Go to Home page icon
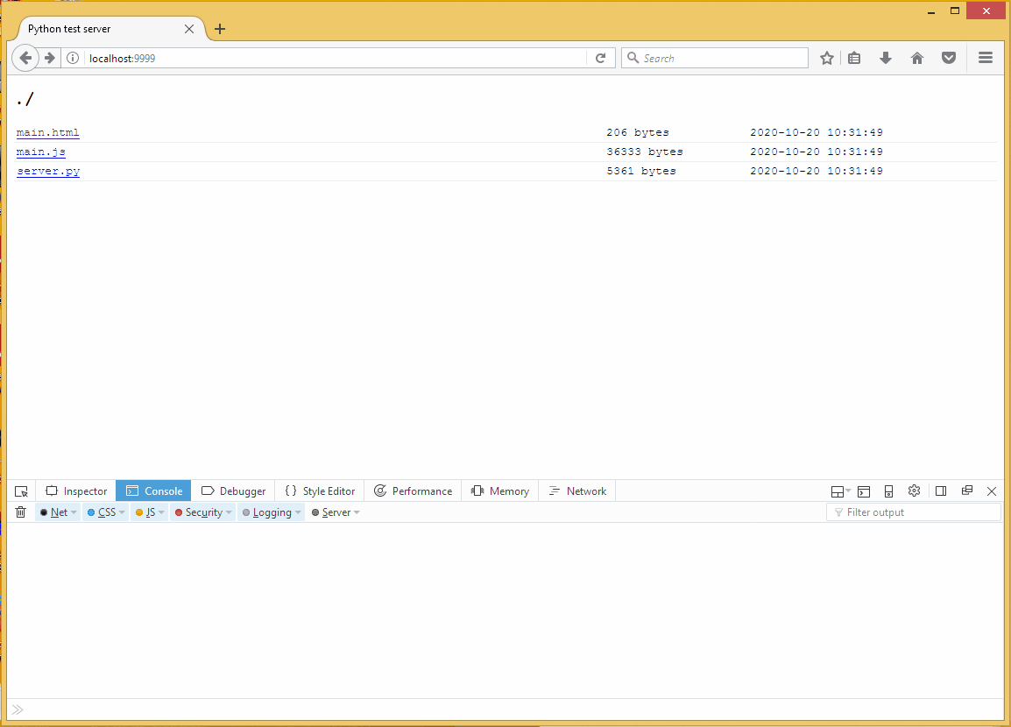 click(917, 58)
